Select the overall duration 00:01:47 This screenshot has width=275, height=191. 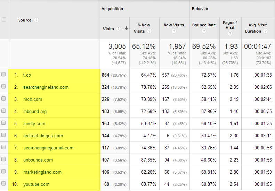click(258, 46)
